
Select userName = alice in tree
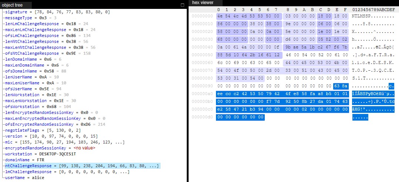tap(25, 178)
